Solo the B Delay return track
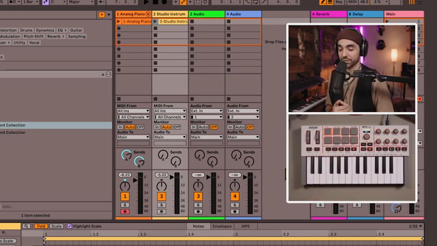 coord(357,205)
